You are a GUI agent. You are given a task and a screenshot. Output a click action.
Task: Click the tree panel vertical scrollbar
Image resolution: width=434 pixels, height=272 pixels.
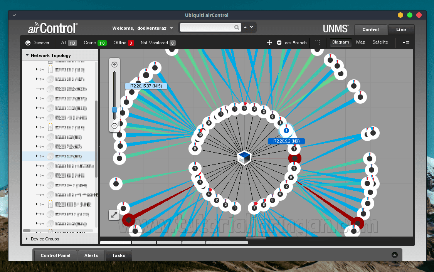(96, 139)
